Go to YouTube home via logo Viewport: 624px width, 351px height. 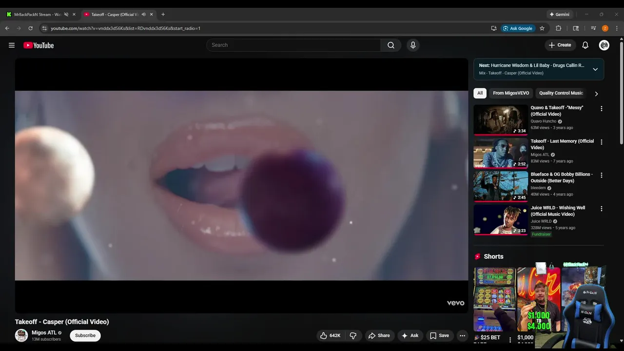point(39,45)
